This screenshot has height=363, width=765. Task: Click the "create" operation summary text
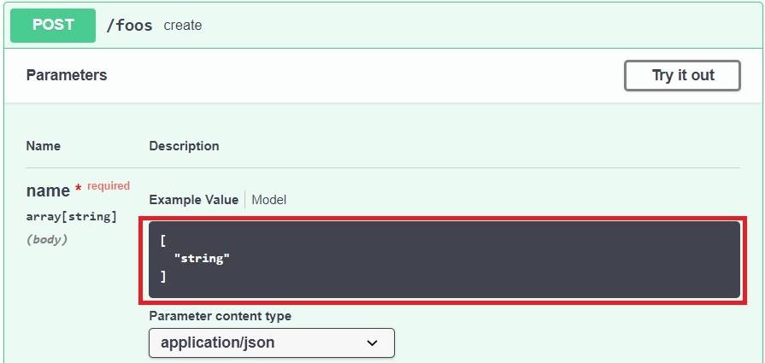(x=183, y=26)
